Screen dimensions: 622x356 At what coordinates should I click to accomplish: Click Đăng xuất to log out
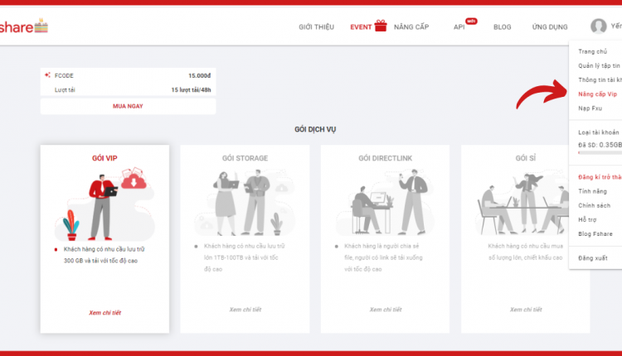click(593, 258)
